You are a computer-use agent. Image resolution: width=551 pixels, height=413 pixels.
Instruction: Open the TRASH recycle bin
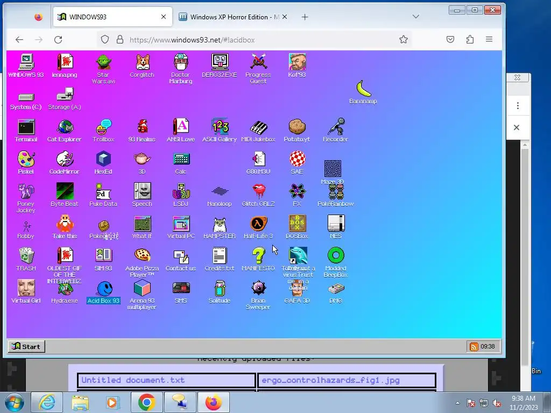pyautogui.click(x=26, y=255)
